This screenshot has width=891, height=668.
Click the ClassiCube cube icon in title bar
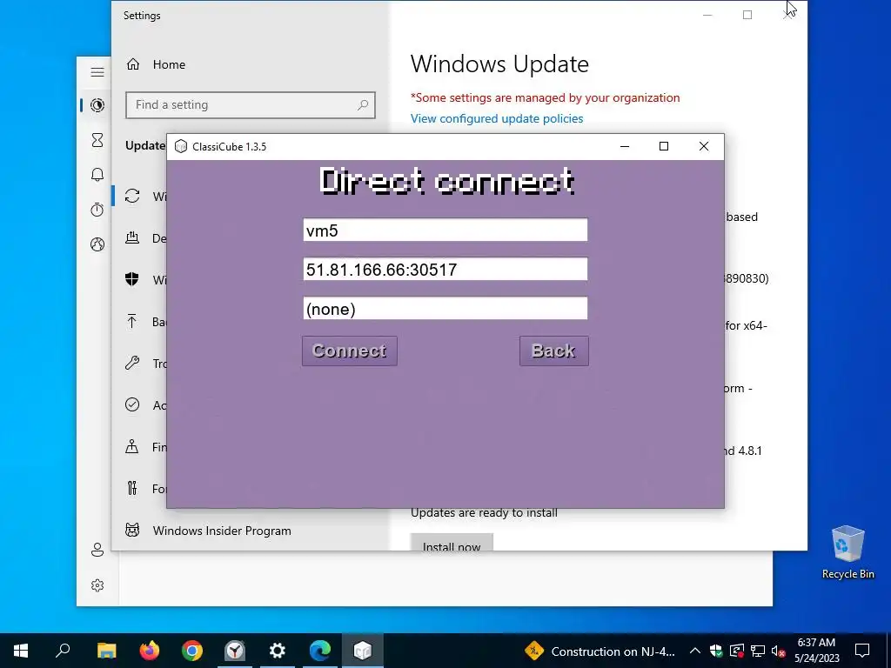coord(181,146)
